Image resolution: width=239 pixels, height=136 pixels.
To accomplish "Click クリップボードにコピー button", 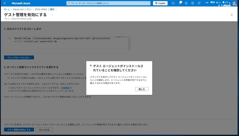I will click(19, 58).
